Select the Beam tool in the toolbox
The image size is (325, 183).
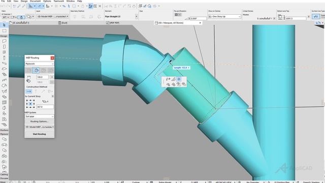(x=4, y=63)
